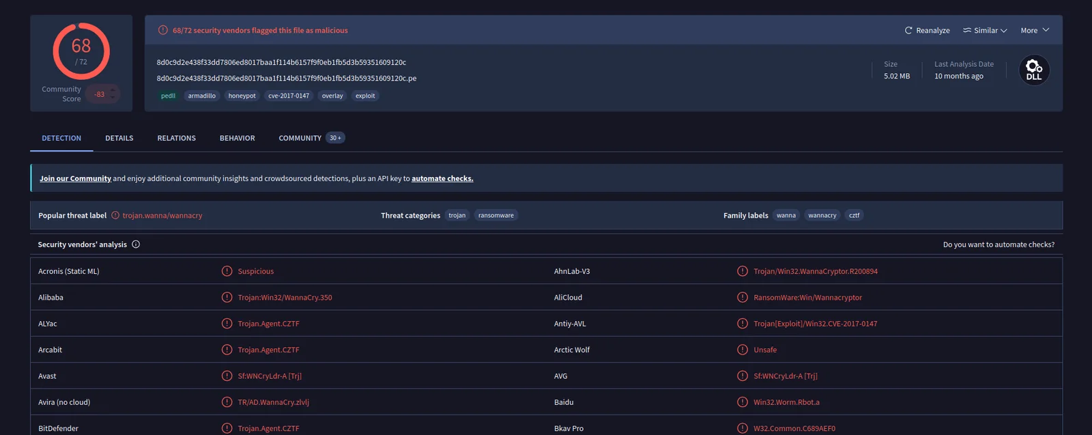Open the Similar search dropdown
1092x435 pixels.
pyautogui.click(x=985, y=31)
